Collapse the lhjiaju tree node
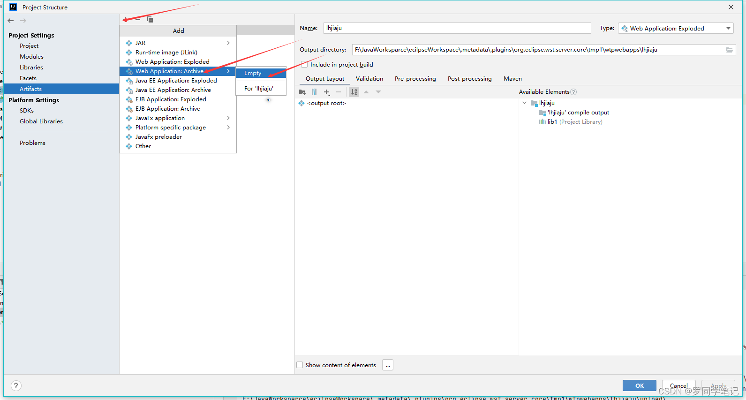Image resolution: width=746 pixels, height=400 pixels. coord(524,103)
